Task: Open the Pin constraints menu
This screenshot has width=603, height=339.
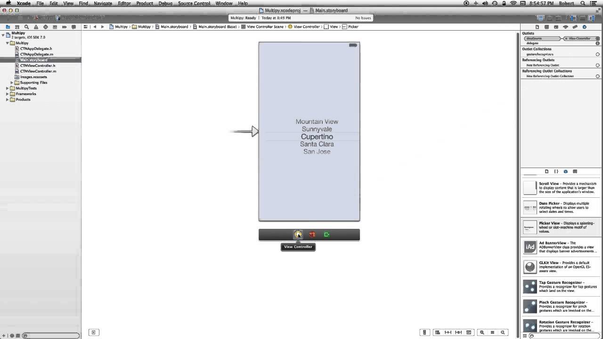Action: pos(448,332)
